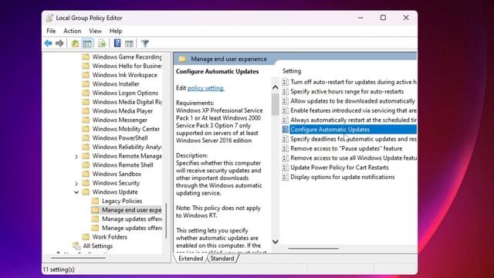
Task: Click policy icon beside Allow updates to be downloaded
Action: [285, 101]
